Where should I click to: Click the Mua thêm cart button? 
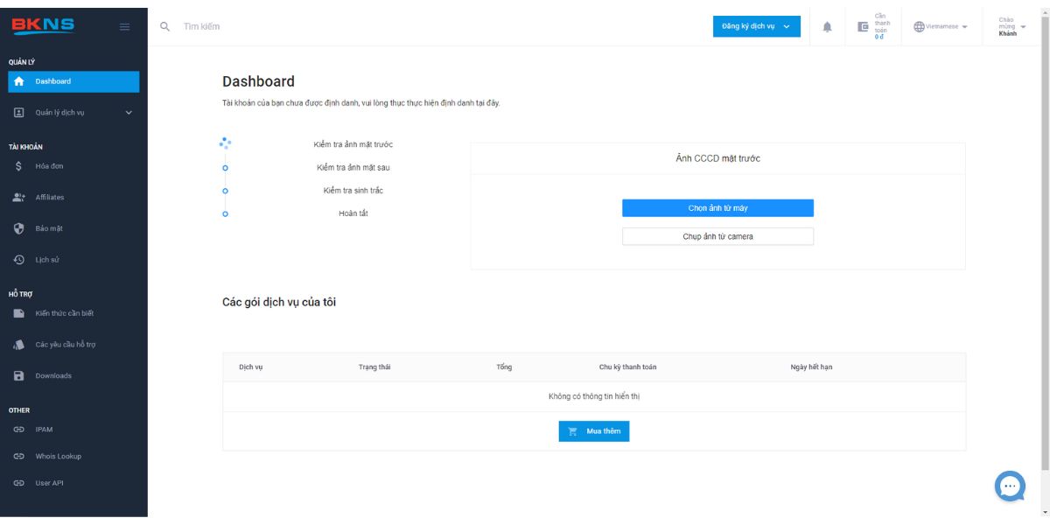594,431
